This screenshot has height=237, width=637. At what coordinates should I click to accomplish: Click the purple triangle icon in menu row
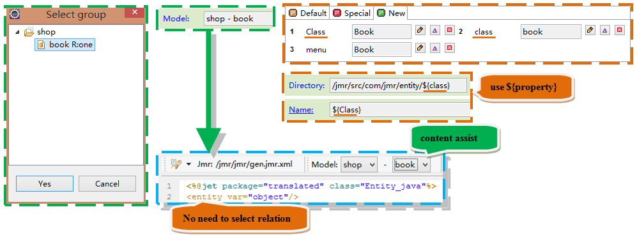point(434,49)
